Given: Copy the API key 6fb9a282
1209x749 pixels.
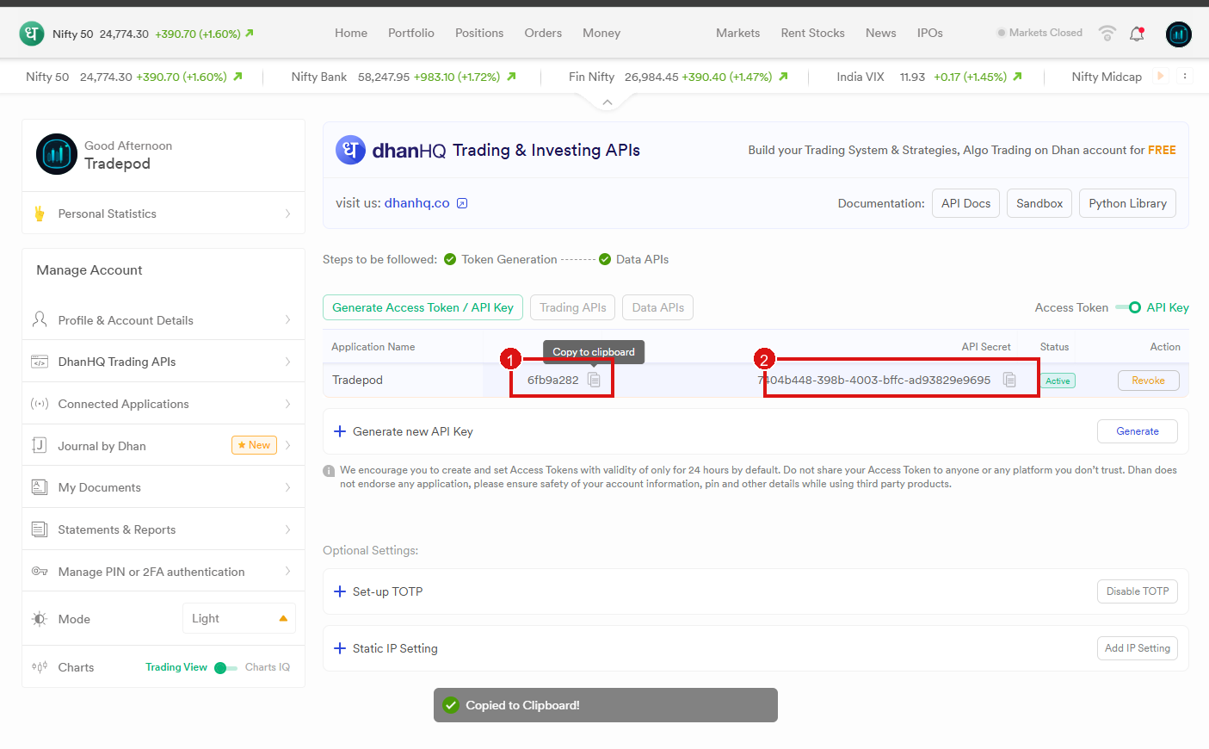Looking at the screenshot, I should 594,380.
